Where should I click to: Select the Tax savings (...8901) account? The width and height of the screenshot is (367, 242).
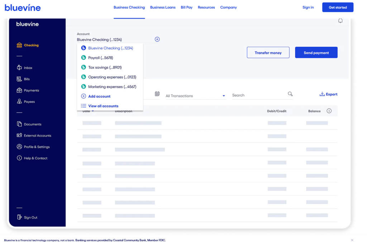coord(110,67)
